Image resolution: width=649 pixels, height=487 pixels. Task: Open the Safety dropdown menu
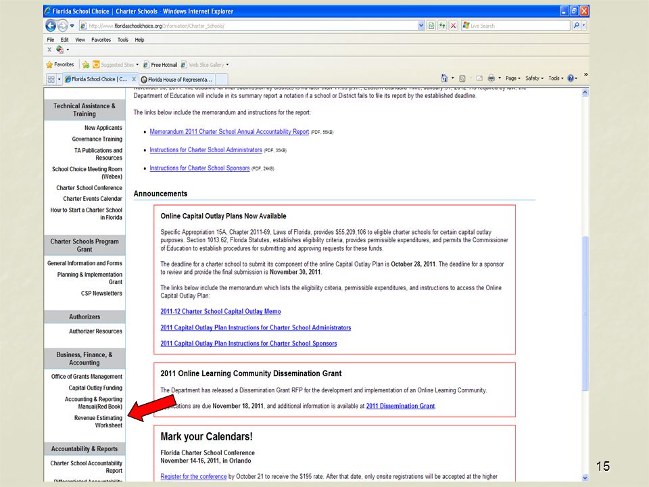pyautogui.click(x=534, y=78)
